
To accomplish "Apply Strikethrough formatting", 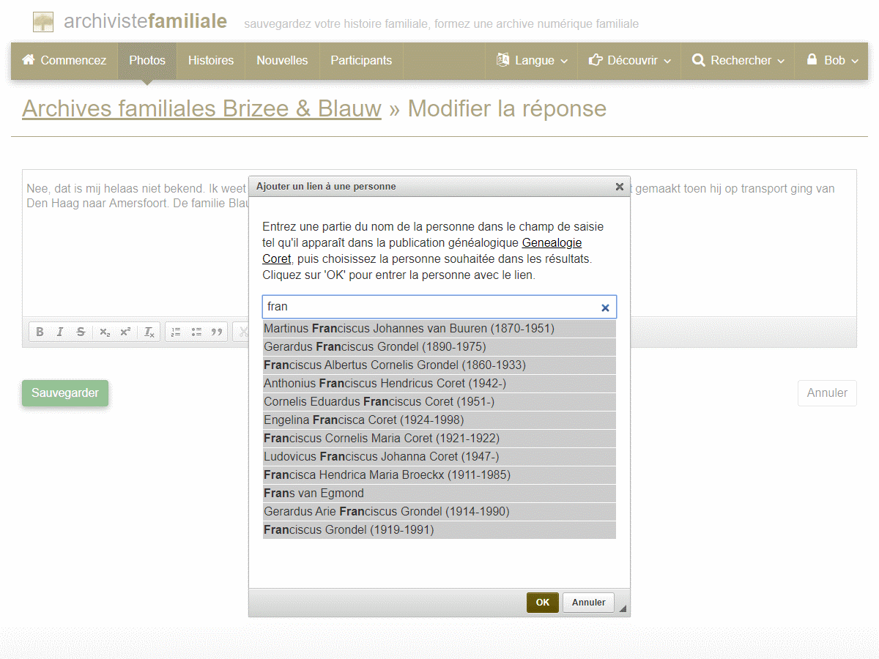I will point(81,332).
